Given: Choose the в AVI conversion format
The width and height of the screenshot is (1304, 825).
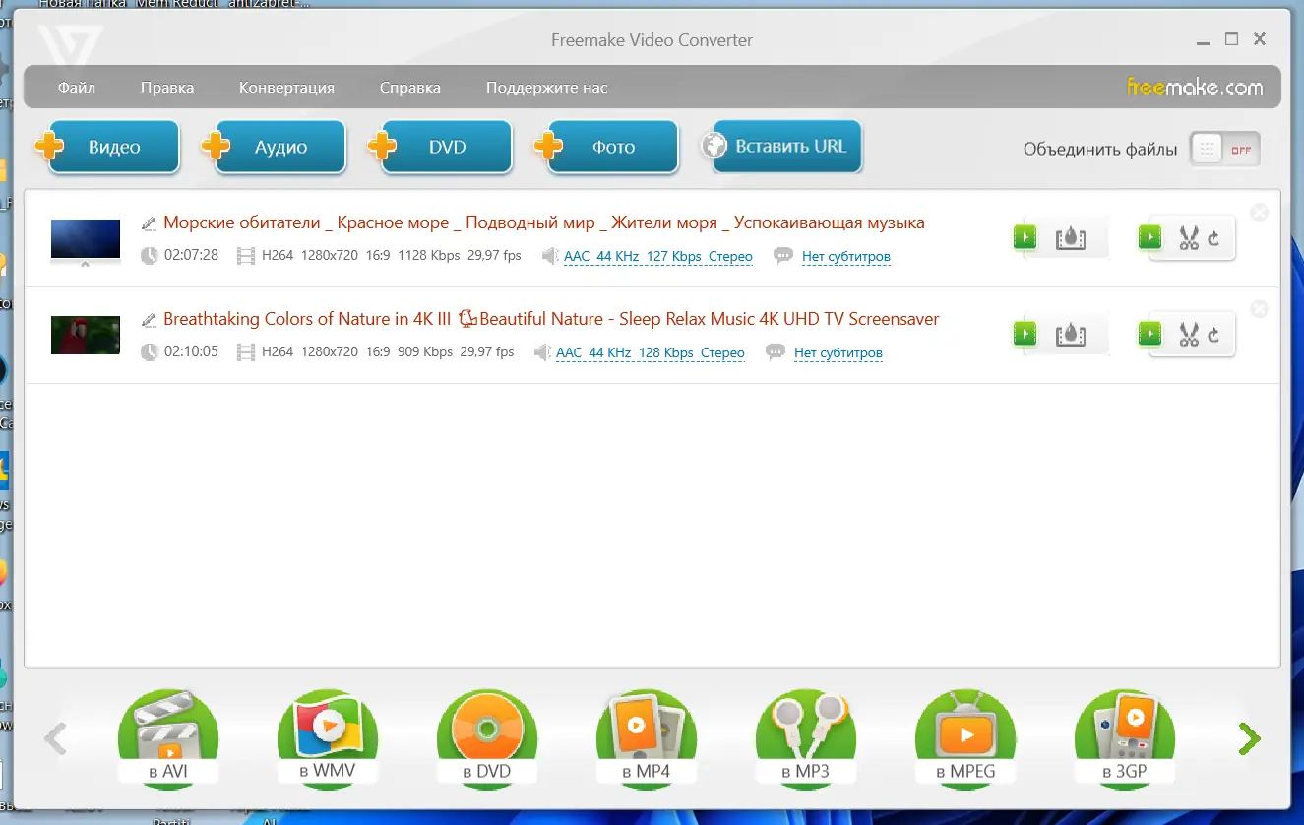Looking at the screenshot, I should click(x=168, y=738).
